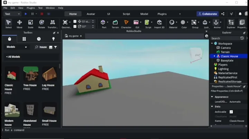Insert a new Part

(103, 24)
